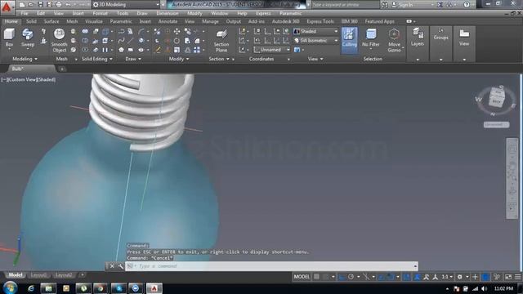
Task: Expand the Modify panel
Action: point(179,59)
